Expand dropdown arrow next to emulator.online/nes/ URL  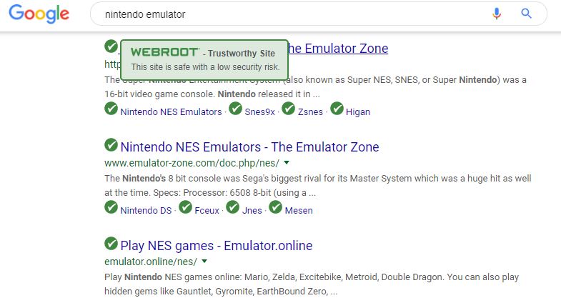pyautogui.click(x=204, y=262)
